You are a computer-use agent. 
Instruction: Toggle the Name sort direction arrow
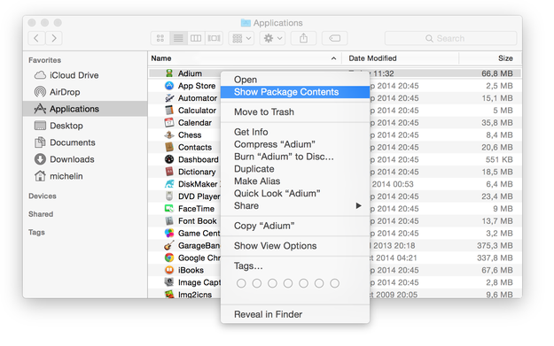(333, 58)
